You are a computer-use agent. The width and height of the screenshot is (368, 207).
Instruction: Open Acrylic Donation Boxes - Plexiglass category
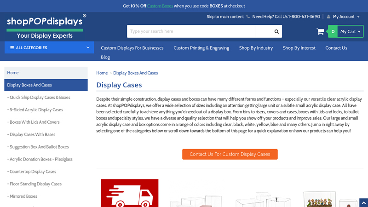pos(41,159)
